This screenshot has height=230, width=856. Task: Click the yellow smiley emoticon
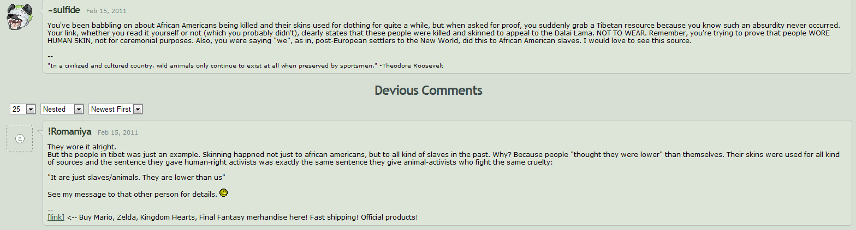pos(223,193)
